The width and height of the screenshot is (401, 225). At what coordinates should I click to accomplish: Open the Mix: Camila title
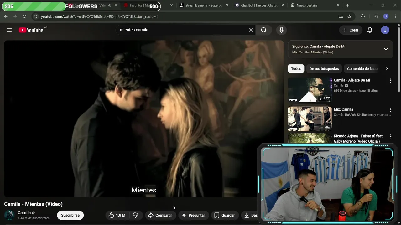(343, 109)
